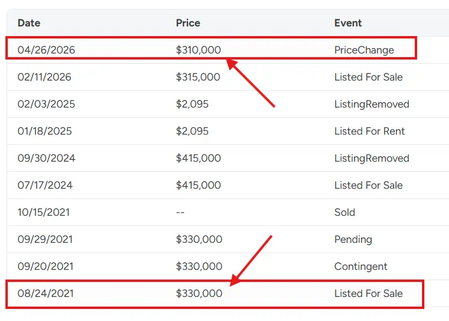
Task: Click the Contingent event cell
Action: pyautogui.click(x=361, y=266)
